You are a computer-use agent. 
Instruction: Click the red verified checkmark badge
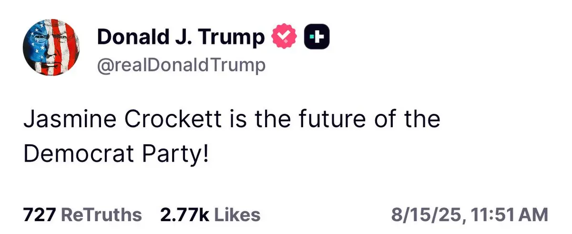point(285,38)
